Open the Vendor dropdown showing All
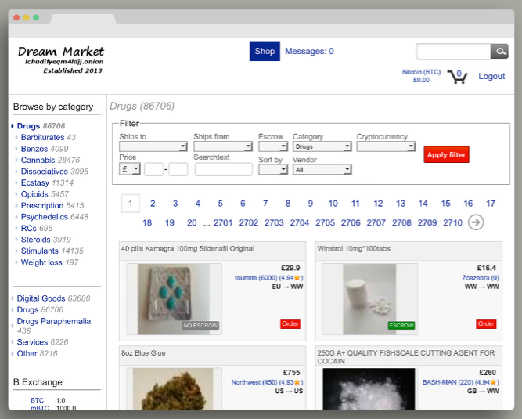This screenshot has width=522, height=419. (x=322, y=169)
